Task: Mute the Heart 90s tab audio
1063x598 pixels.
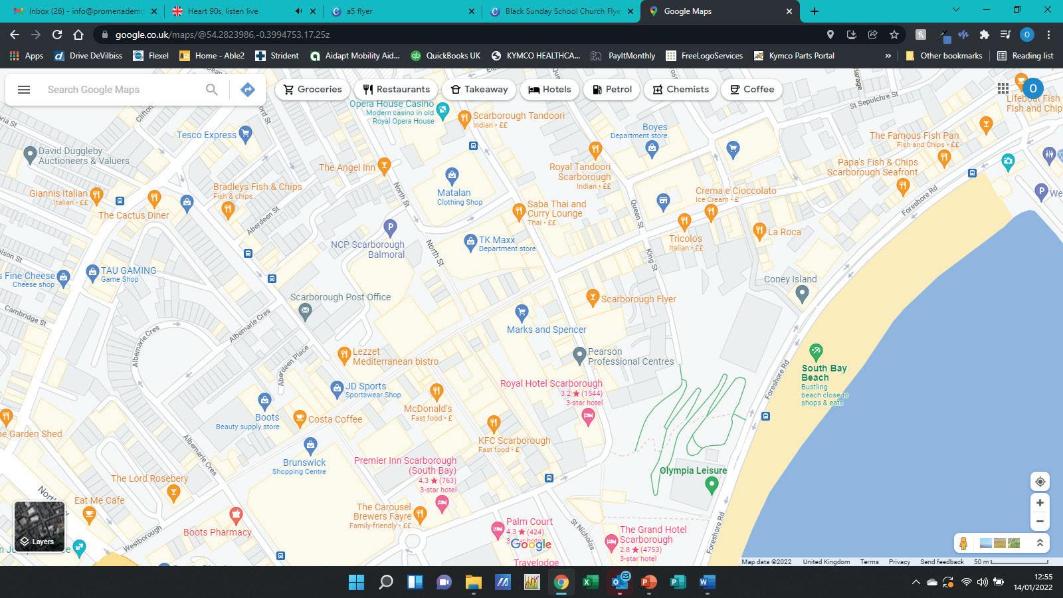Action: pyautogui.click(x=298, y=11)
